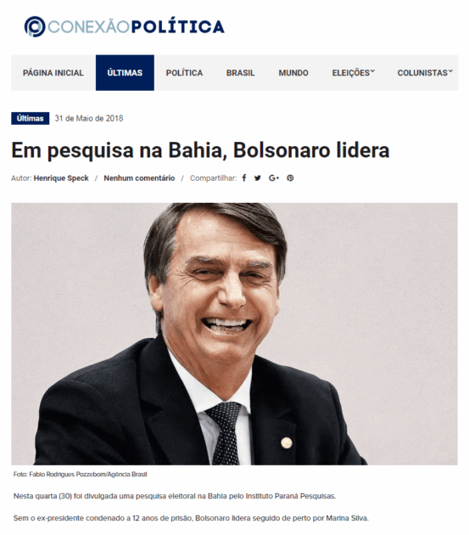
Task: Pin article using Pinterest icon
Action: pos(290,177)
